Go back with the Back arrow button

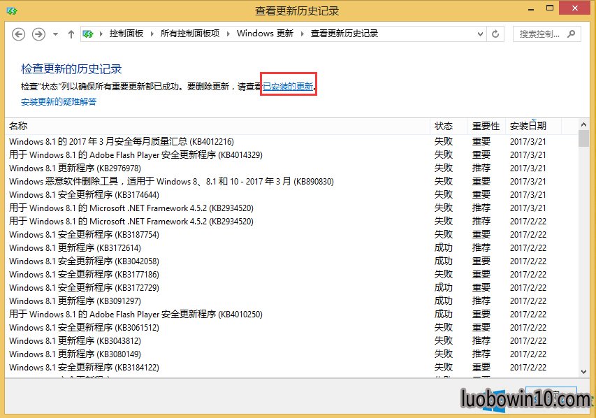[x=18, y=34]
